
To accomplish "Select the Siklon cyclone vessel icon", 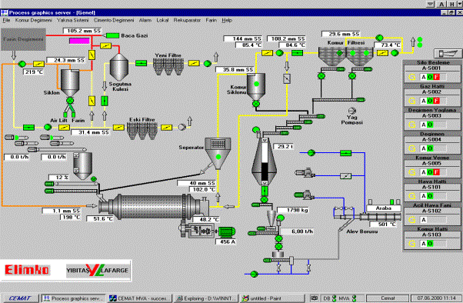I will click(70, 83).
